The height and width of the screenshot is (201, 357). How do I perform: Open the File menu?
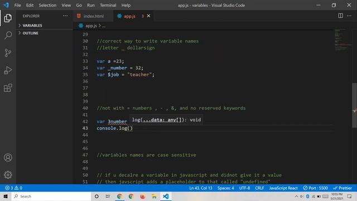point(17,5)
